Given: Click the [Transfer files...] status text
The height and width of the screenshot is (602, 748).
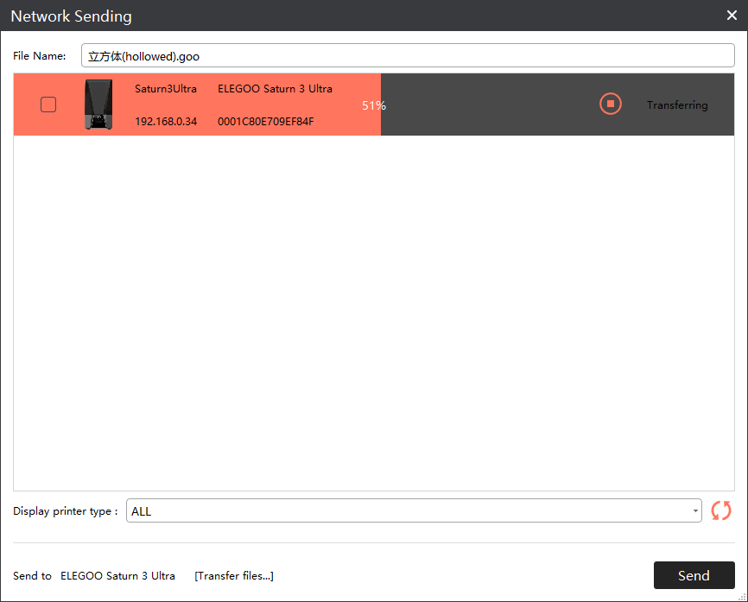Looking at the screenshot, I should [234, 576].
